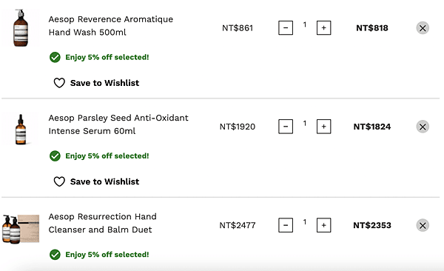Increase quantity of Reverence Aromatique Hand Wash
444x271 pixels.
(323, 28)
